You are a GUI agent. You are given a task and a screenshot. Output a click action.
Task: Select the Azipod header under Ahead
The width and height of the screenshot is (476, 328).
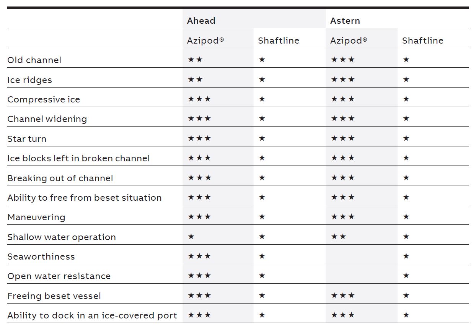pyautogui.click(x=205, y=41)
